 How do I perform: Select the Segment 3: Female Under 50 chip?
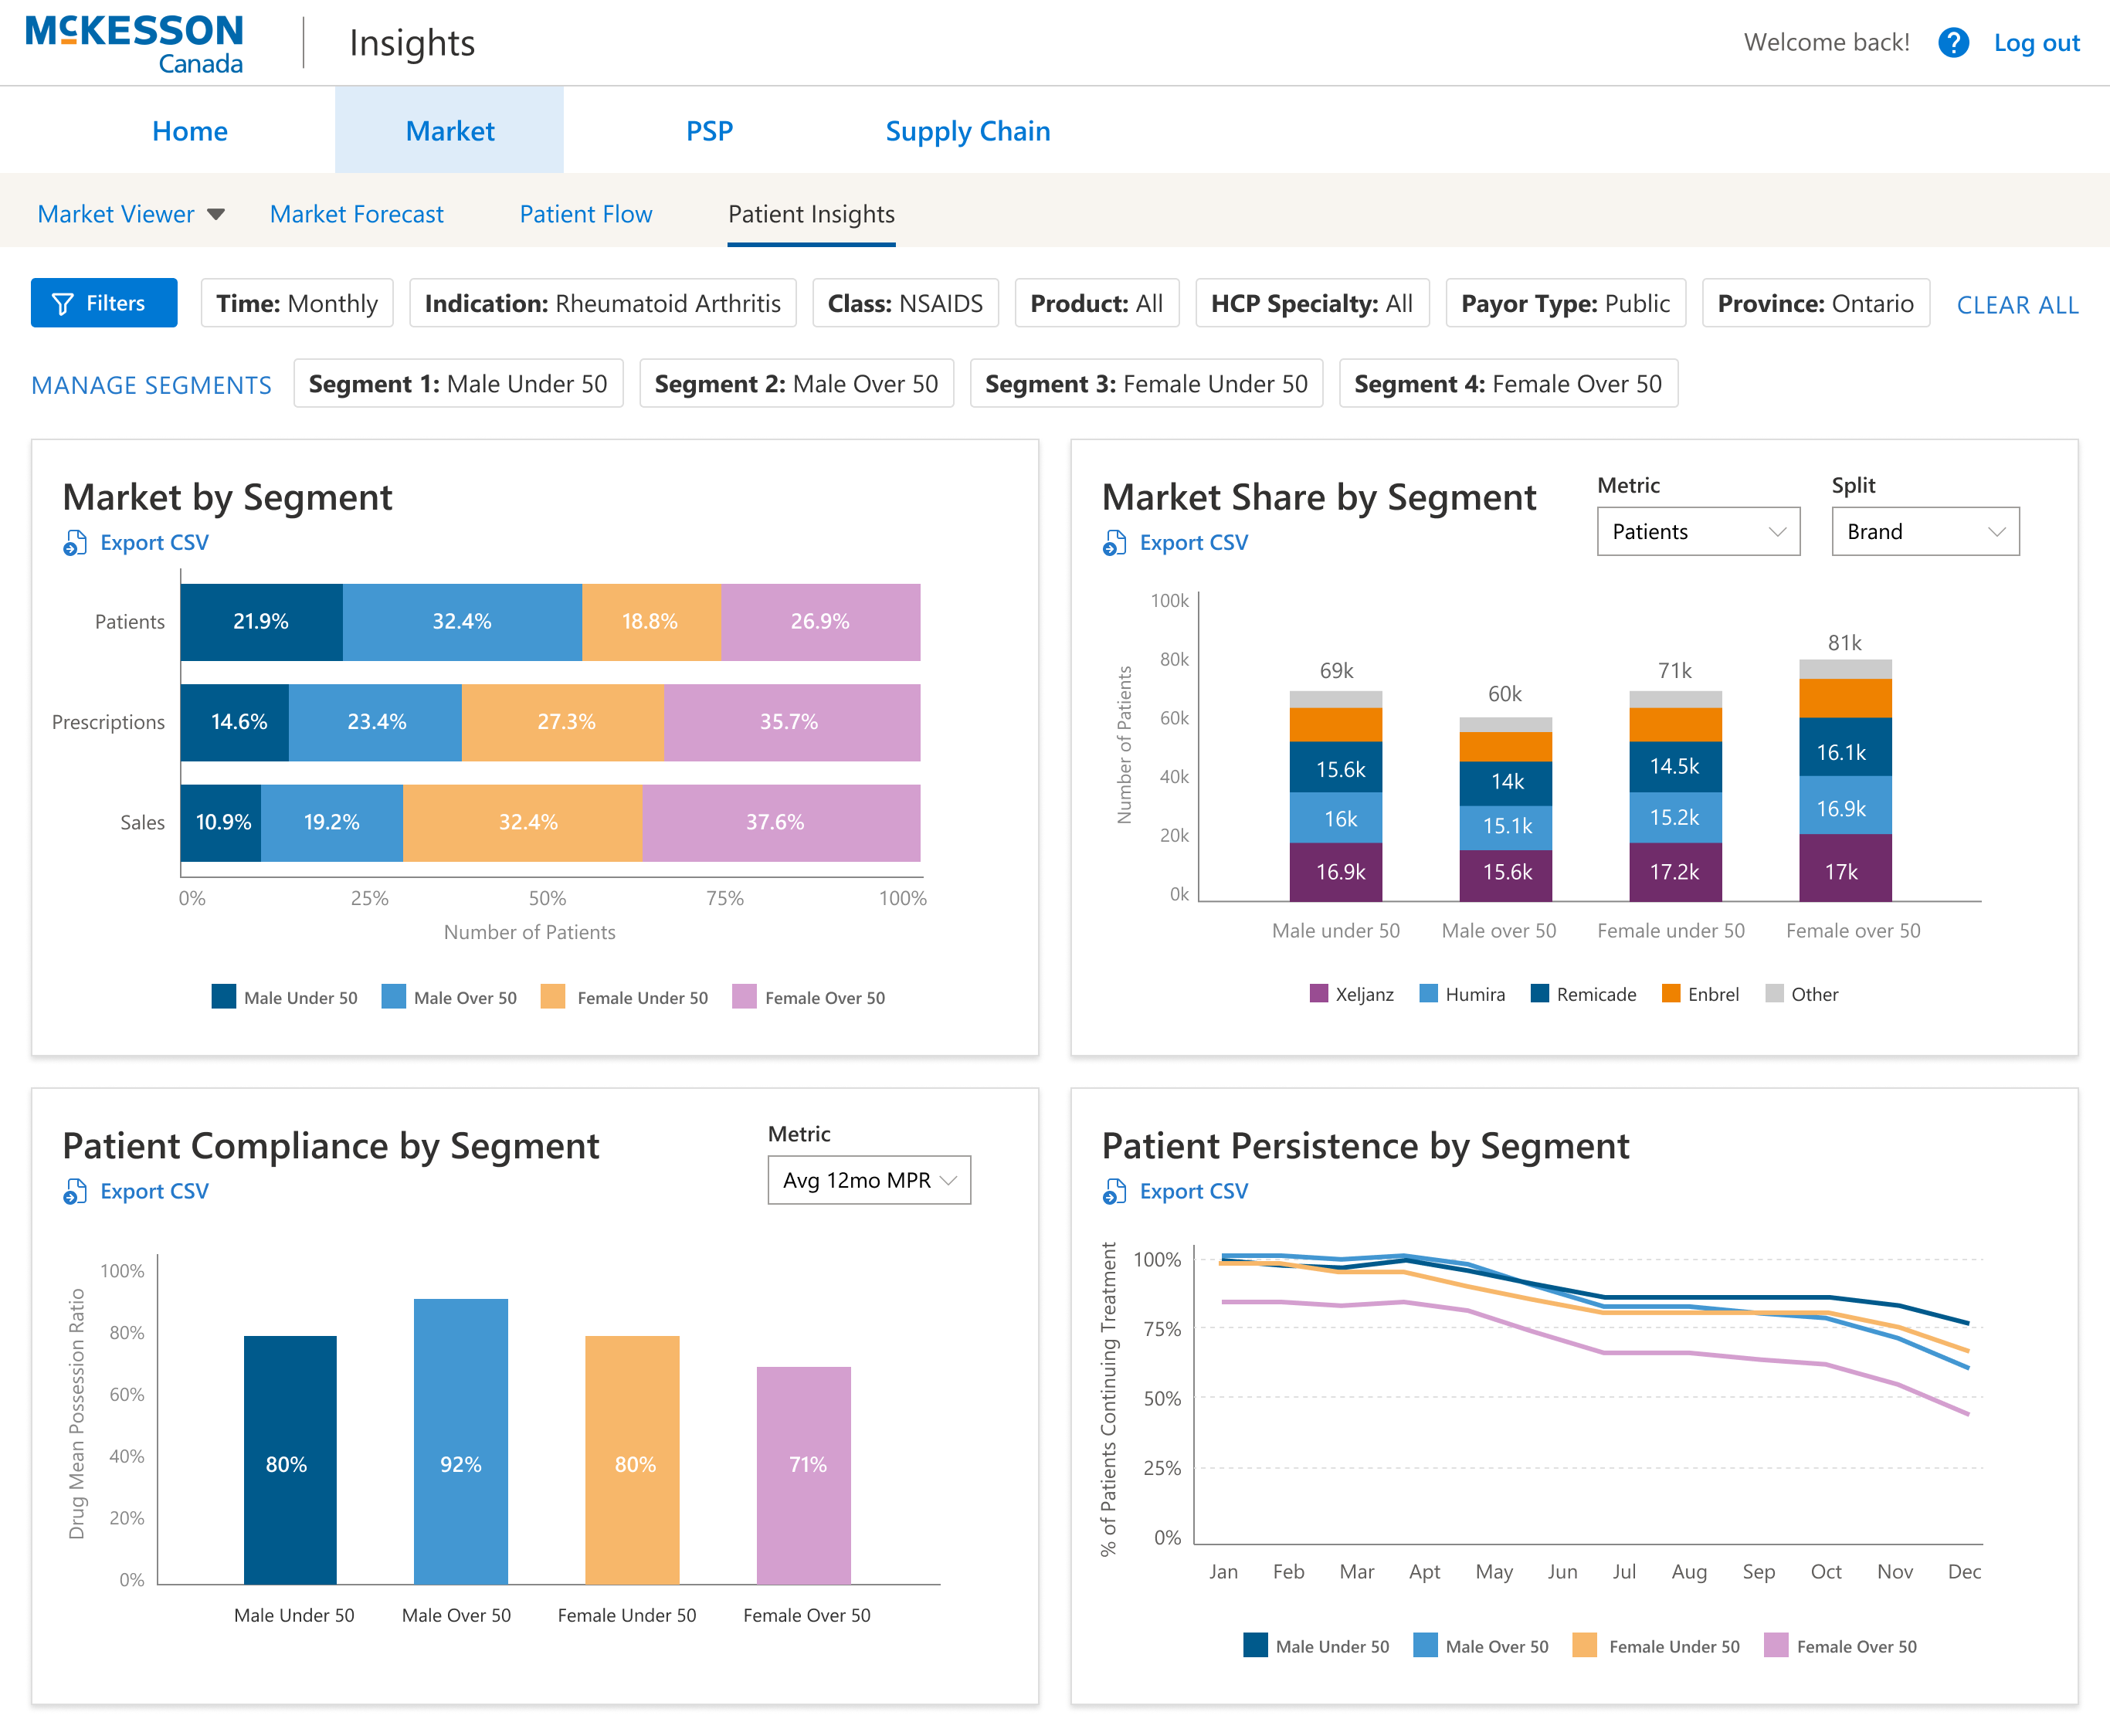(1146, 383)
